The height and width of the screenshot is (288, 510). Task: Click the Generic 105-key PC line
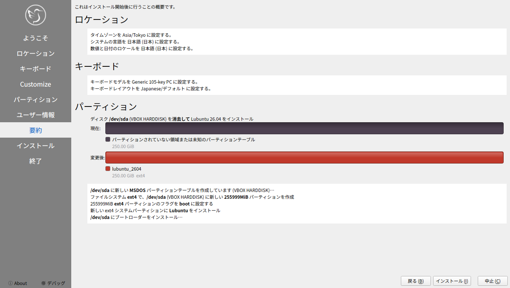(144, 82)
